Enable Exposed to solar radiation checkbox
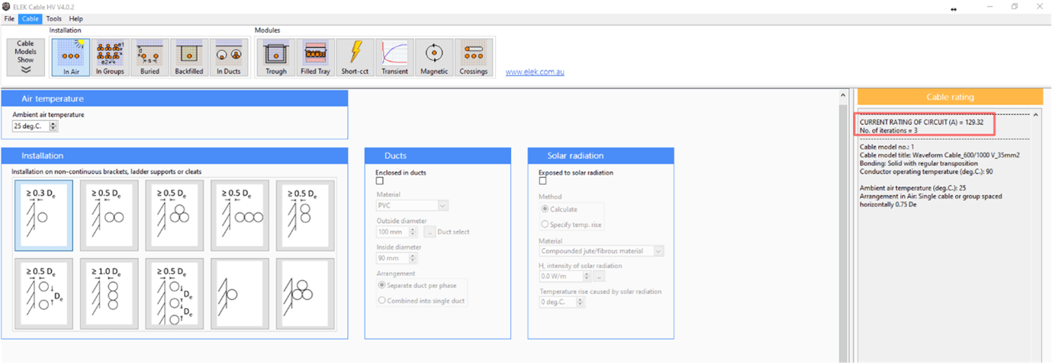Screen dimensions: 1052x363 click(542, 181)
